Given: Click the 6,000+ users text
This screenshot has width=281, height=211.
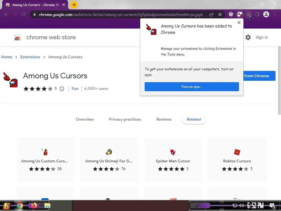Looking at the screenshot, I should pos(96,89).
